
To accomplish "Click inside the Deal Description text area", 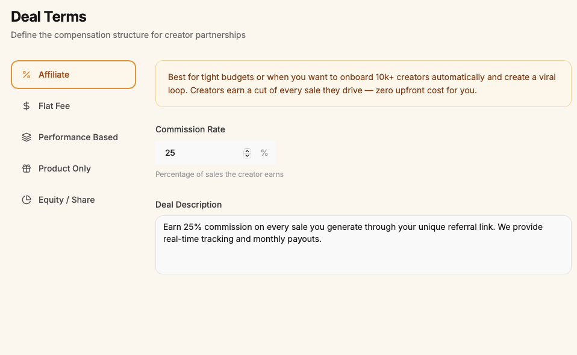I will pyautogui.click(x=361, y=244).
